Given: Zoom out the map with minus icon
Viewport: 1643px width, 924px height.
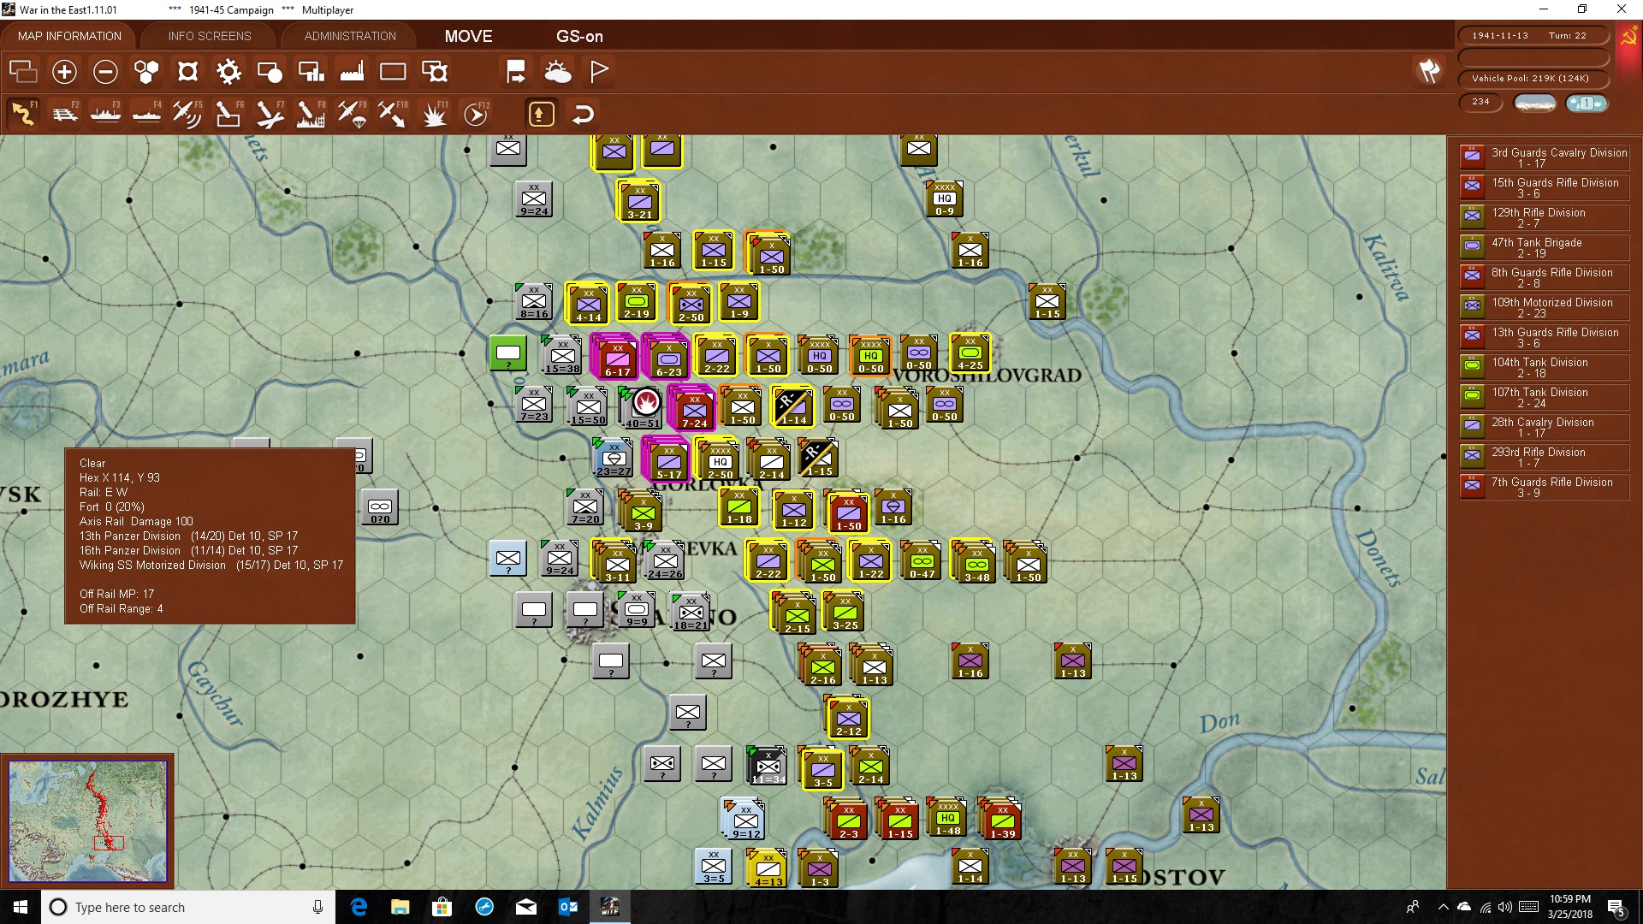Looking at the screenshot, I should tap(105, 72).
